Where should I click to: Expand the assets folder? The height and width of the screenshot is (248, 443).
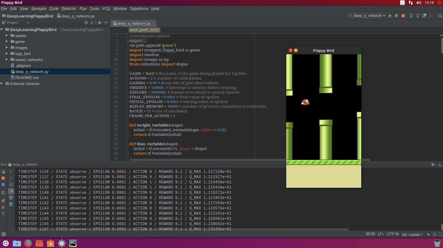point(7,35)
